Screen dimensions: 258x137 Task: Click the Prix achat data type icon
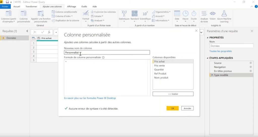click(x=39, y=38)
